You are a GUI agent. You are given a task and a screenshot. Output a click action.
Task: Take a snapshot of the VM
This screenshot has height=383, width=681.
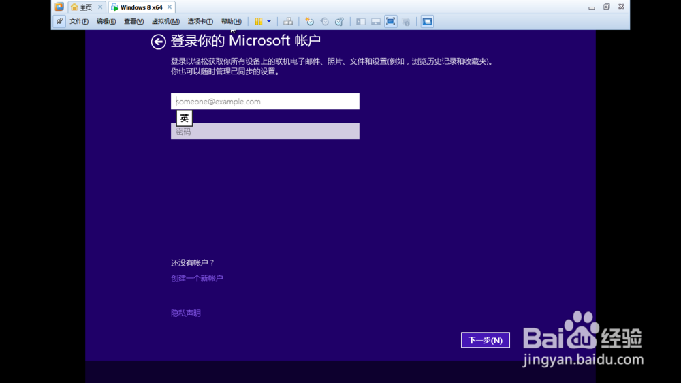tap(309, 21)
